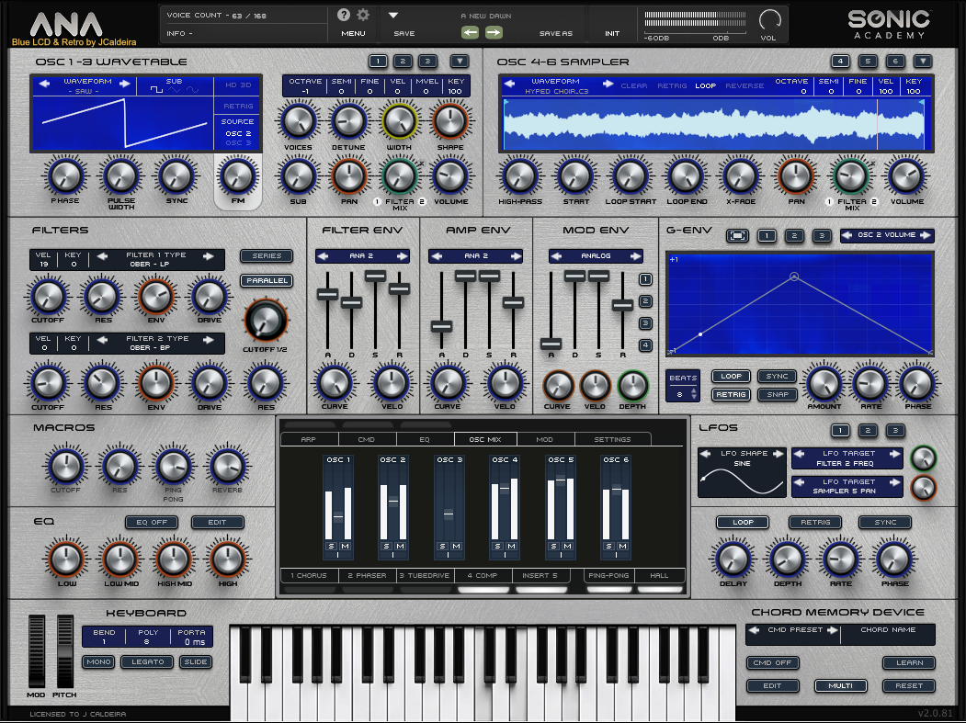Open the help question mark icon

pyautogui.click(x=344, y=15)
